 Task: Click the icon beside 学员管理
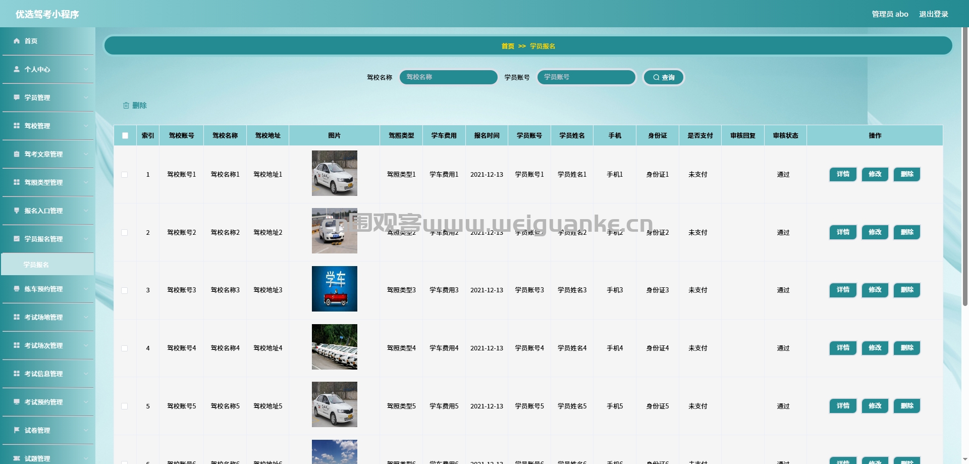click(x=17, y=97)
